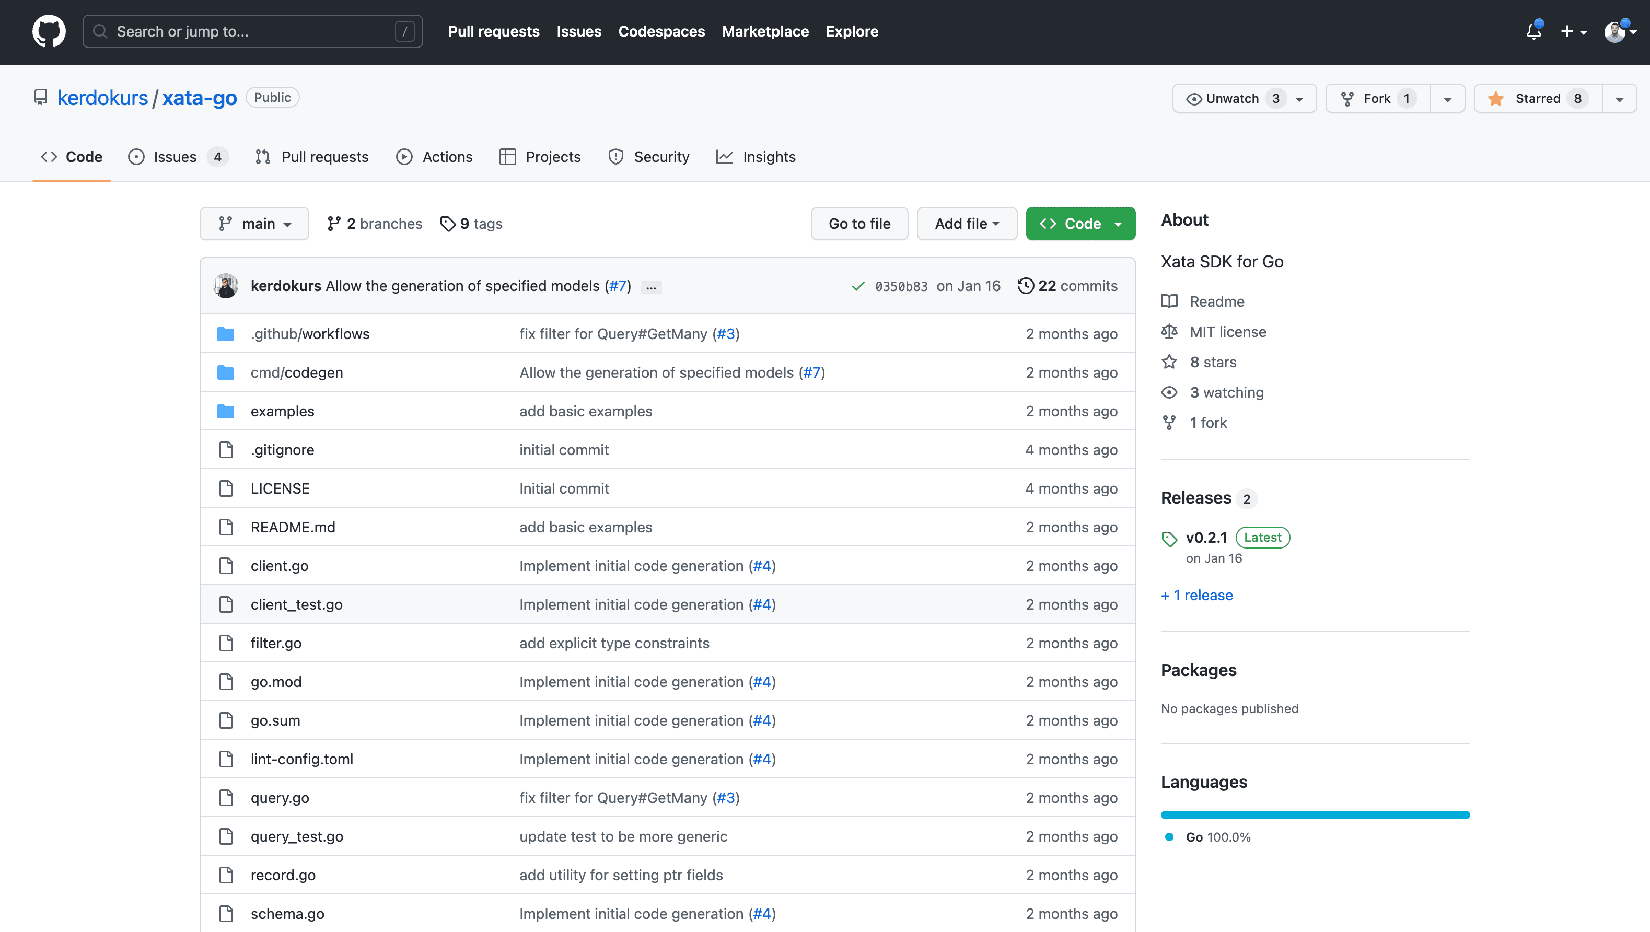Unstar the repository via Starred button
This screenshot has width=1650, height=932.
pos(1538,99)
